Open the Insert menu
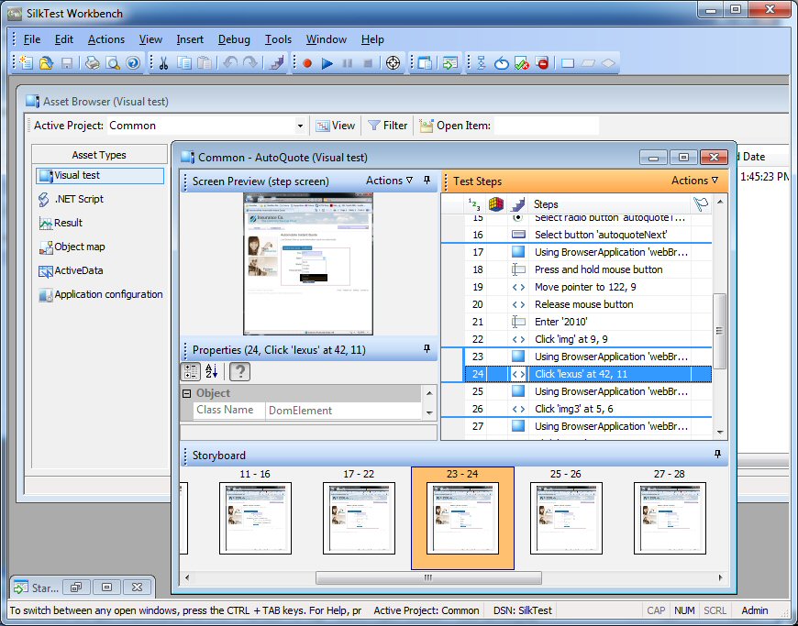Screen dimensions: 798x626 tap(190, 39)
